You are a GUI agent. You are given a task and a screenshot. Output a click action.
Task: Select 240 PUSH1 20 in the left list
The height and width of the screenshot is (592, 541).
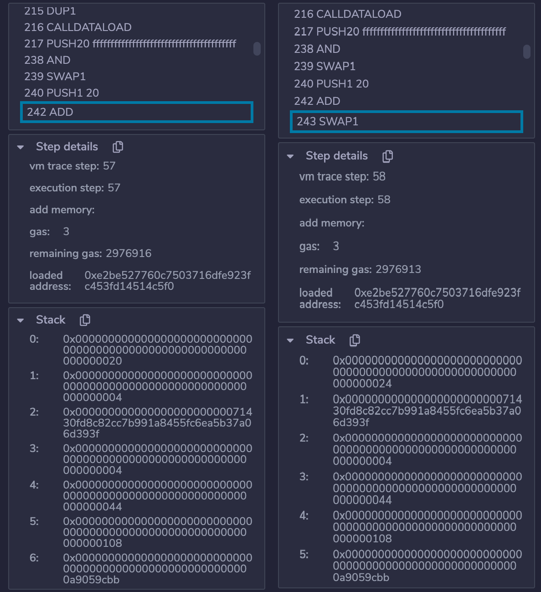62,93
